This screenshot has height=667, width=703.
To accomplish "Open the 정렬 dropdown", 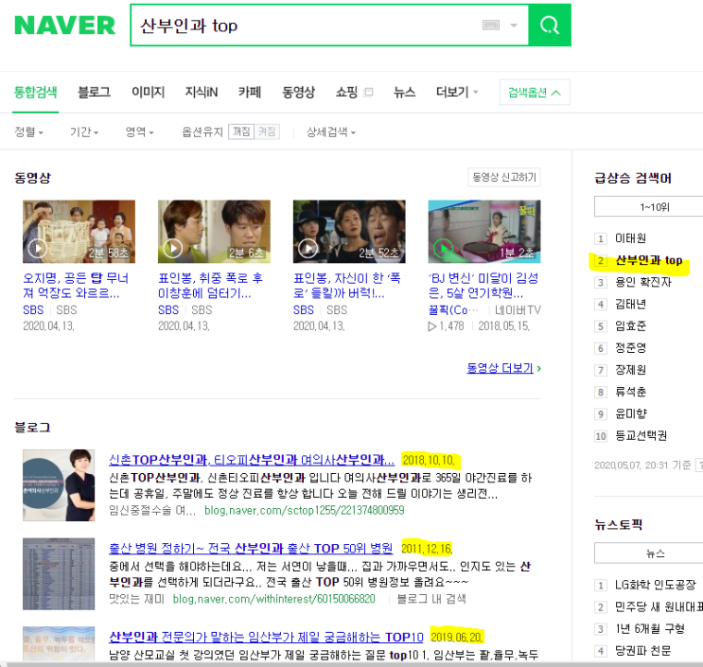I will tap(29, 132).
